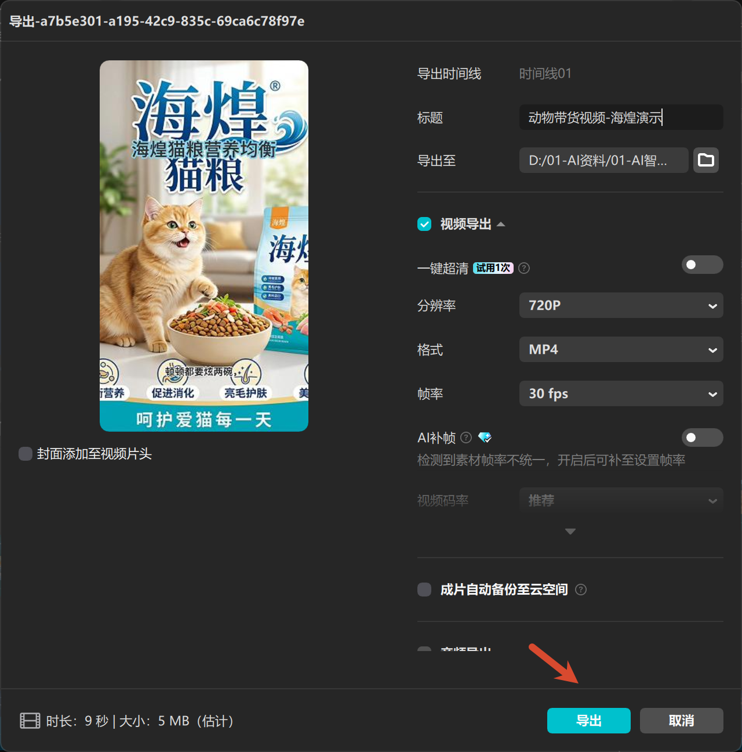Click the 取消 cancel button
This screenshot has height=752, width=742.
click(681, 721)
